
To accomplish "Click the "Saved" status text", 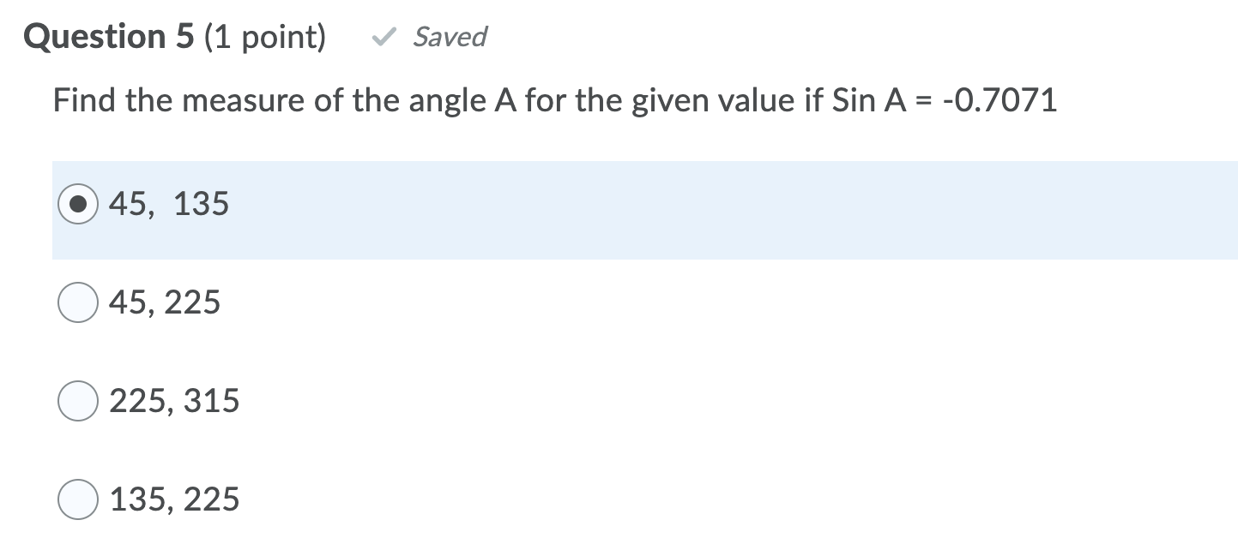I will coord(450,37).
